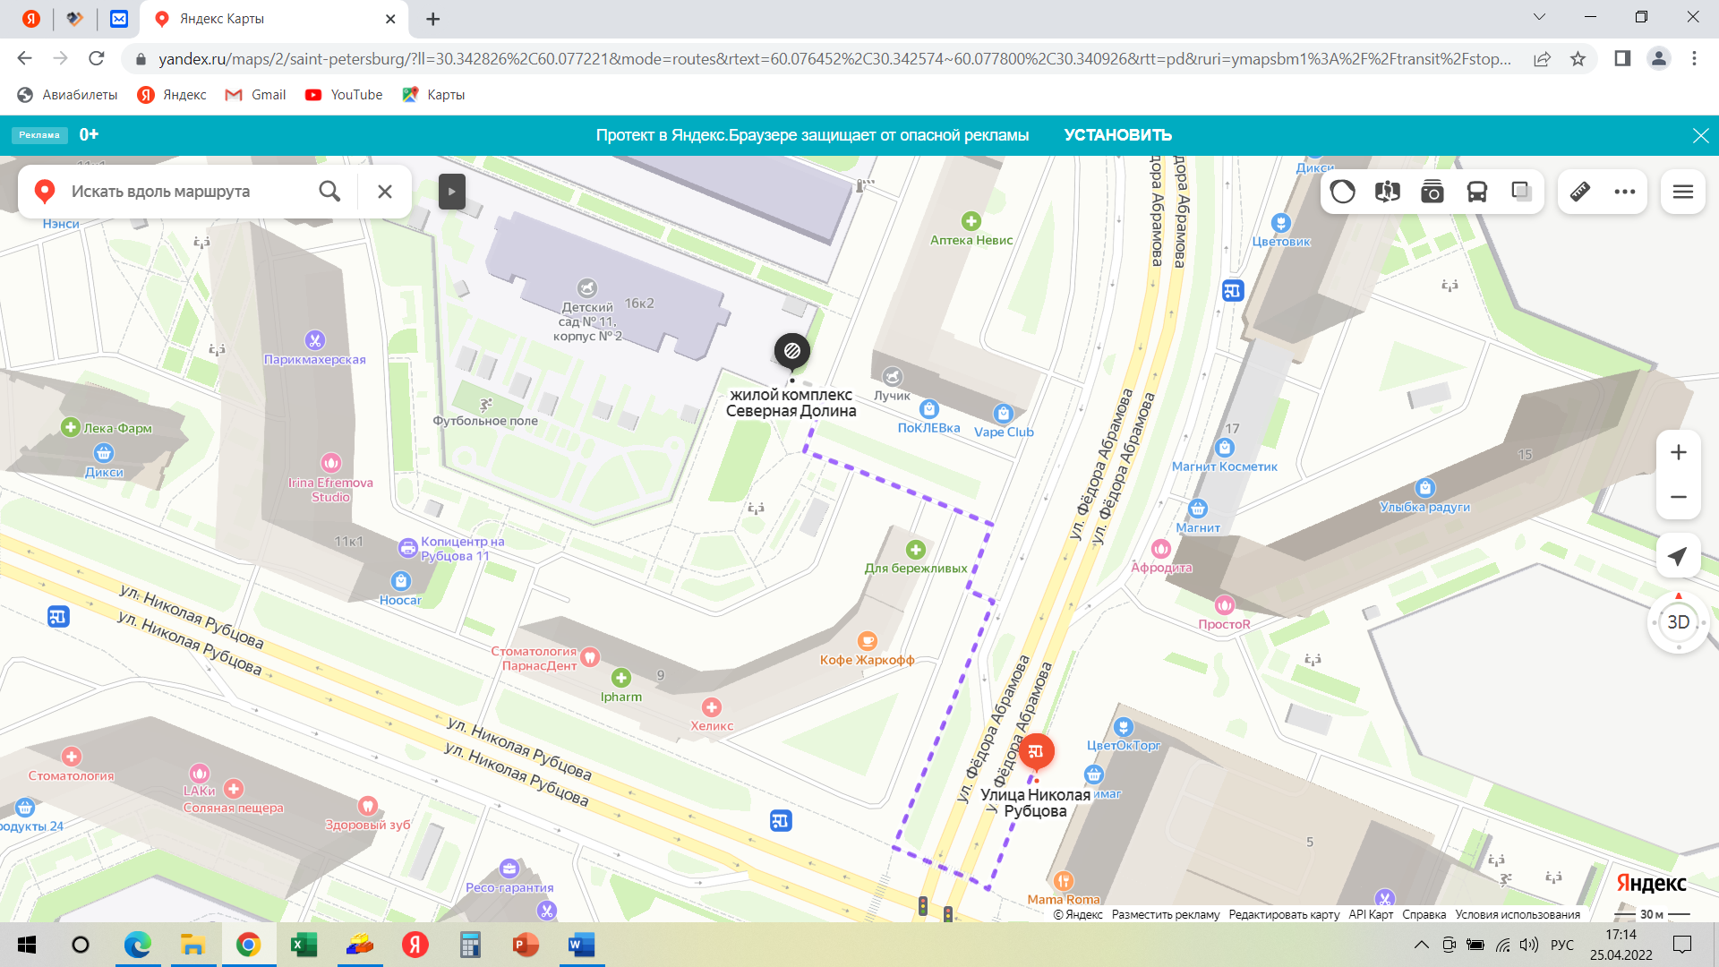The height and width of the screenshot is (967, 1719).
Task: Open Разместить рекламу footer link
Action: pyautogui.click(x=1166, y=914)
